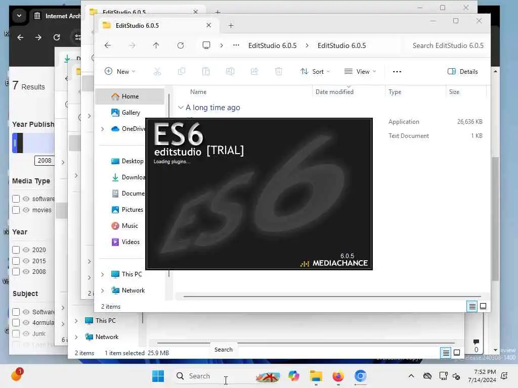
Task: Click first EditStudio 6.0.5 breadcrumb
Action: [272, 45]
